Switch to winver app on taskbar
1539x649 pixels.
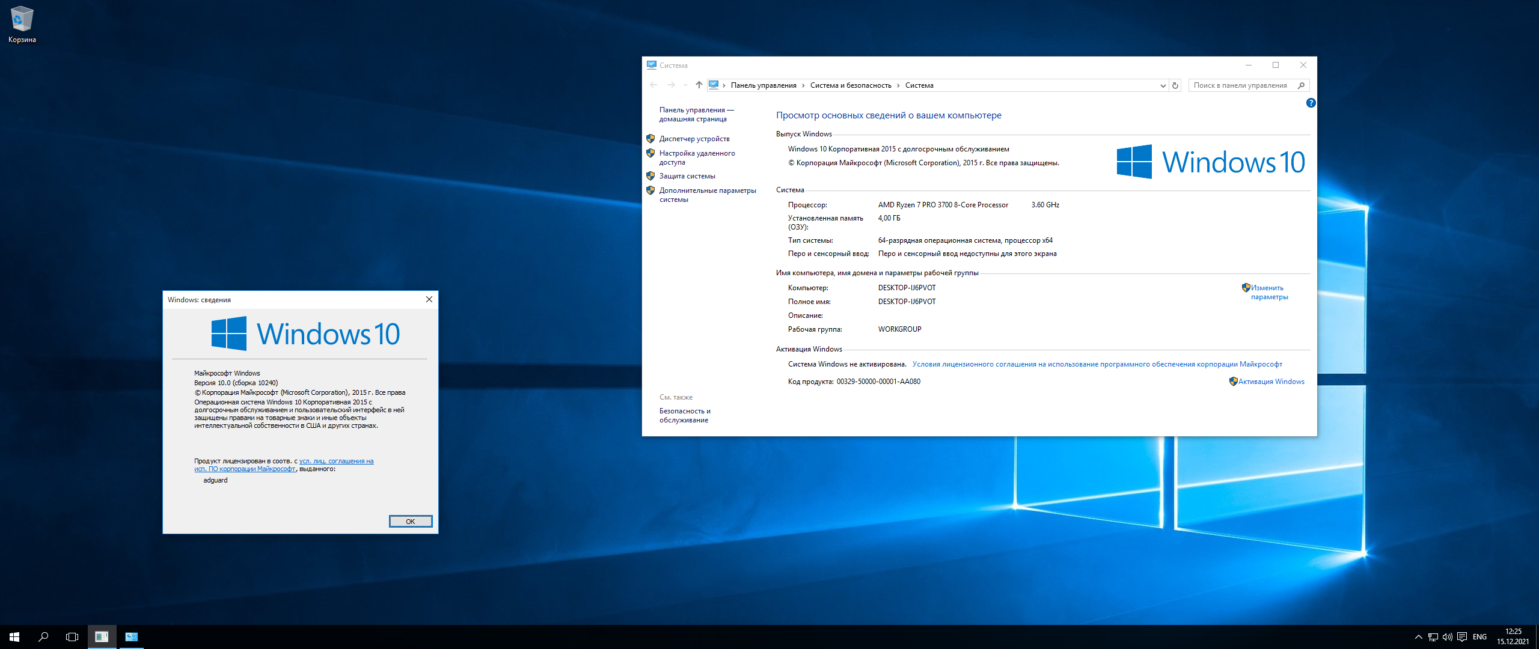102,637
